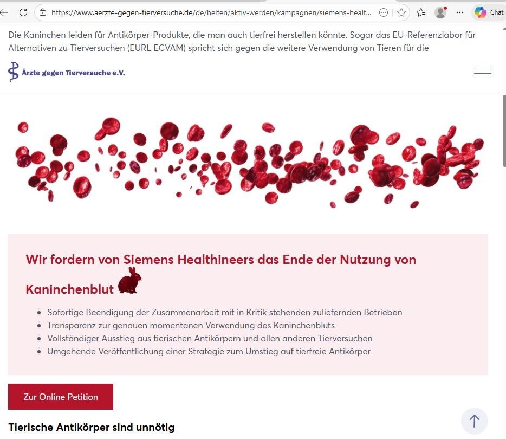
Task: Open the hamburger navigation menu
Action: pyautogui.click(x=482, y=74)
